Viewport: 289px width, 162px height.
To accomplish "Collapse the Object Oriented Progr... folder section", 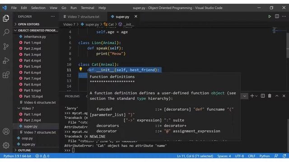I will click(x=36, y=30).
